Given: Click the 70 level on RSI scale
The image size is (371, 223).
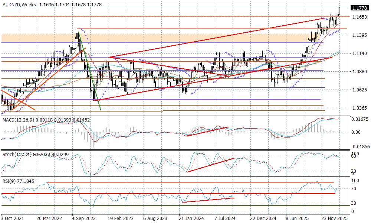Looking at the screenshot, I should 354,189.
